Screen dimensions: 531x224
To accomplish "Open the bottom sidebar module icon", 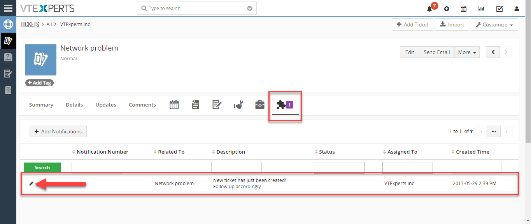I will (8, 90).
